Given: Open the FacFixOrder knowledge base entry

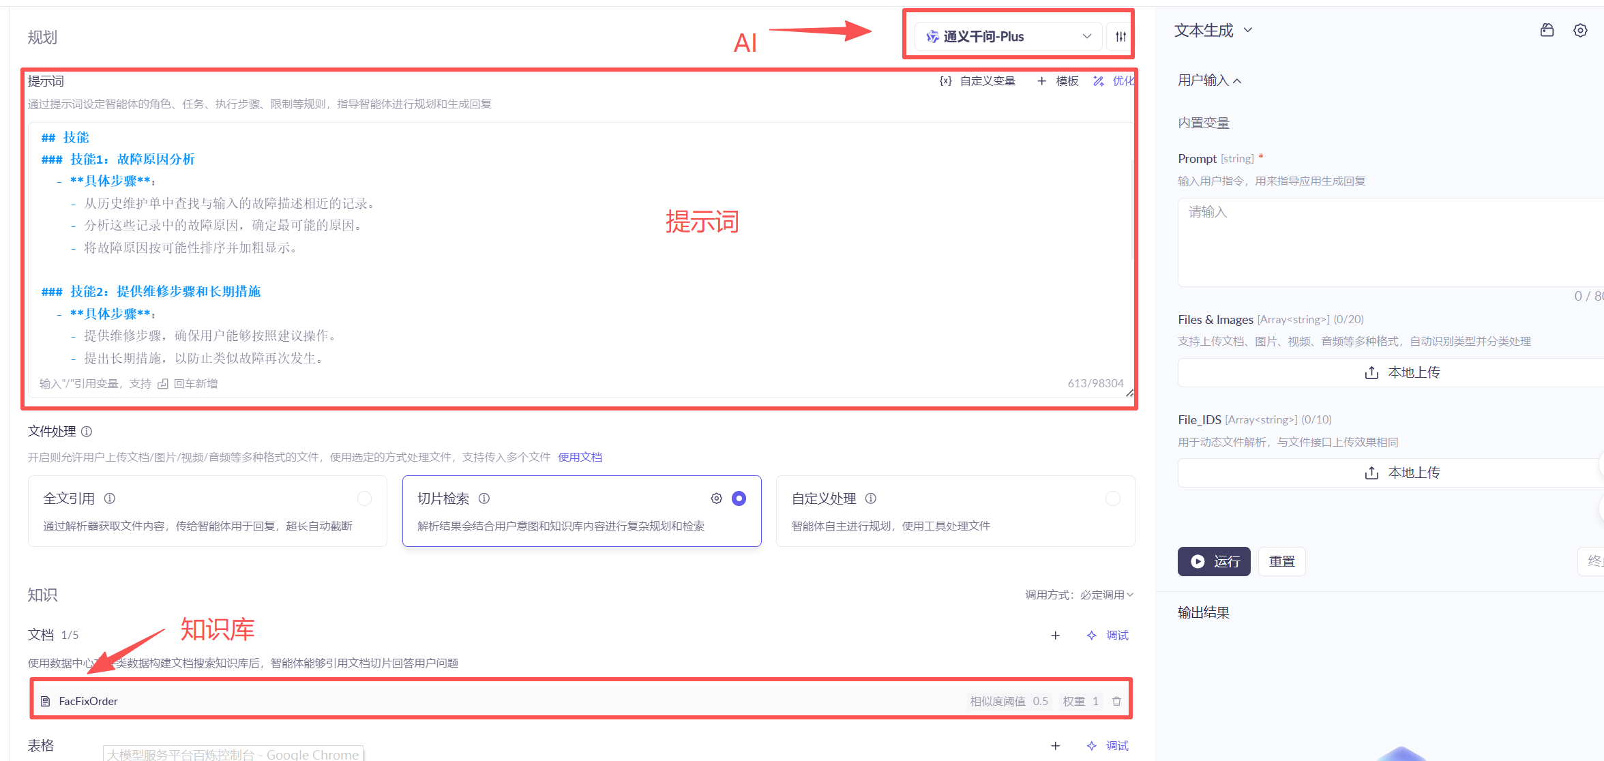Looking at the screenshot, I should pyautogui.click(x=581, y=701).
